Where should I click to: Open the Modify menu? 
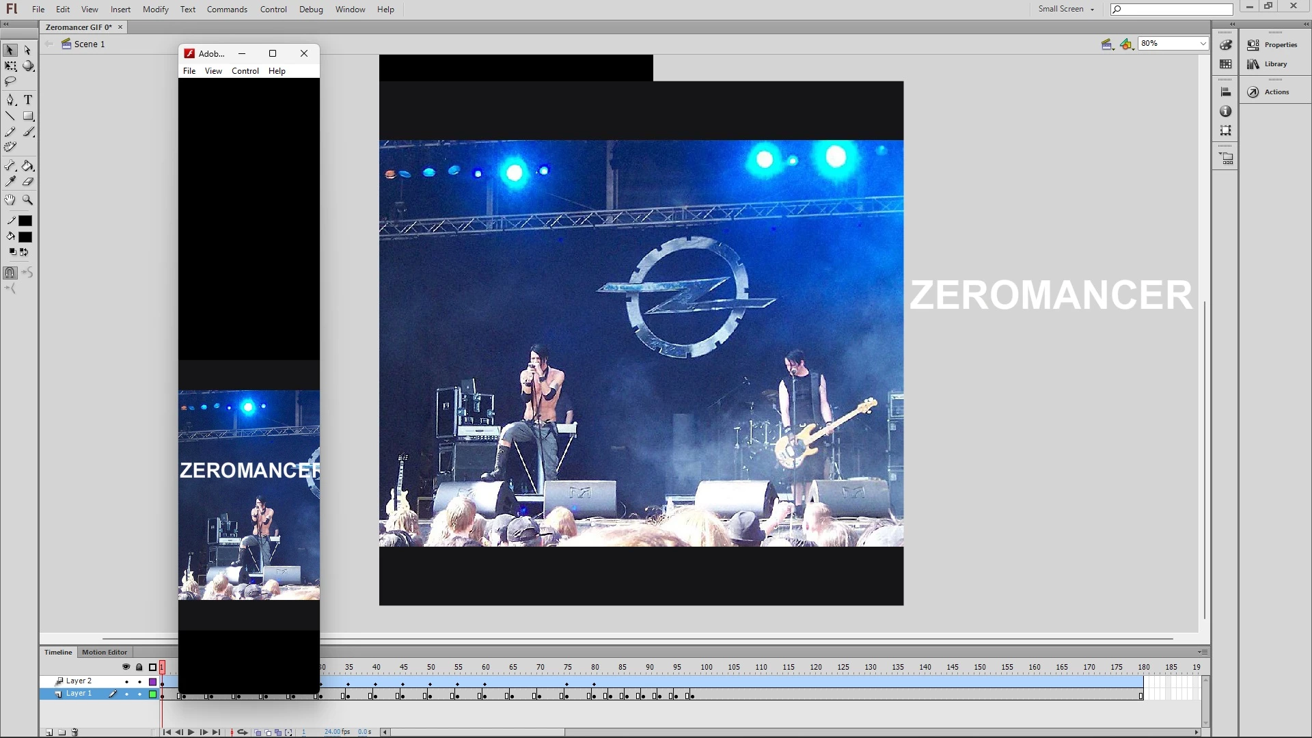155,10
